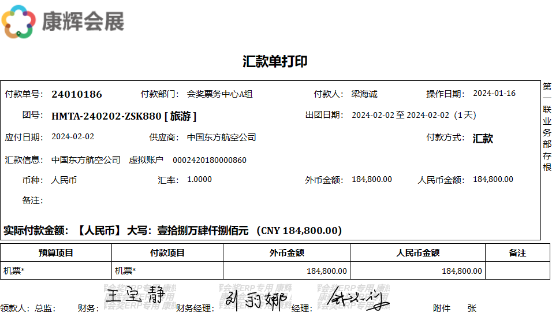Select group number HMTA-240202-ZSK880
552x327 pixels.
tap(106, 116)
